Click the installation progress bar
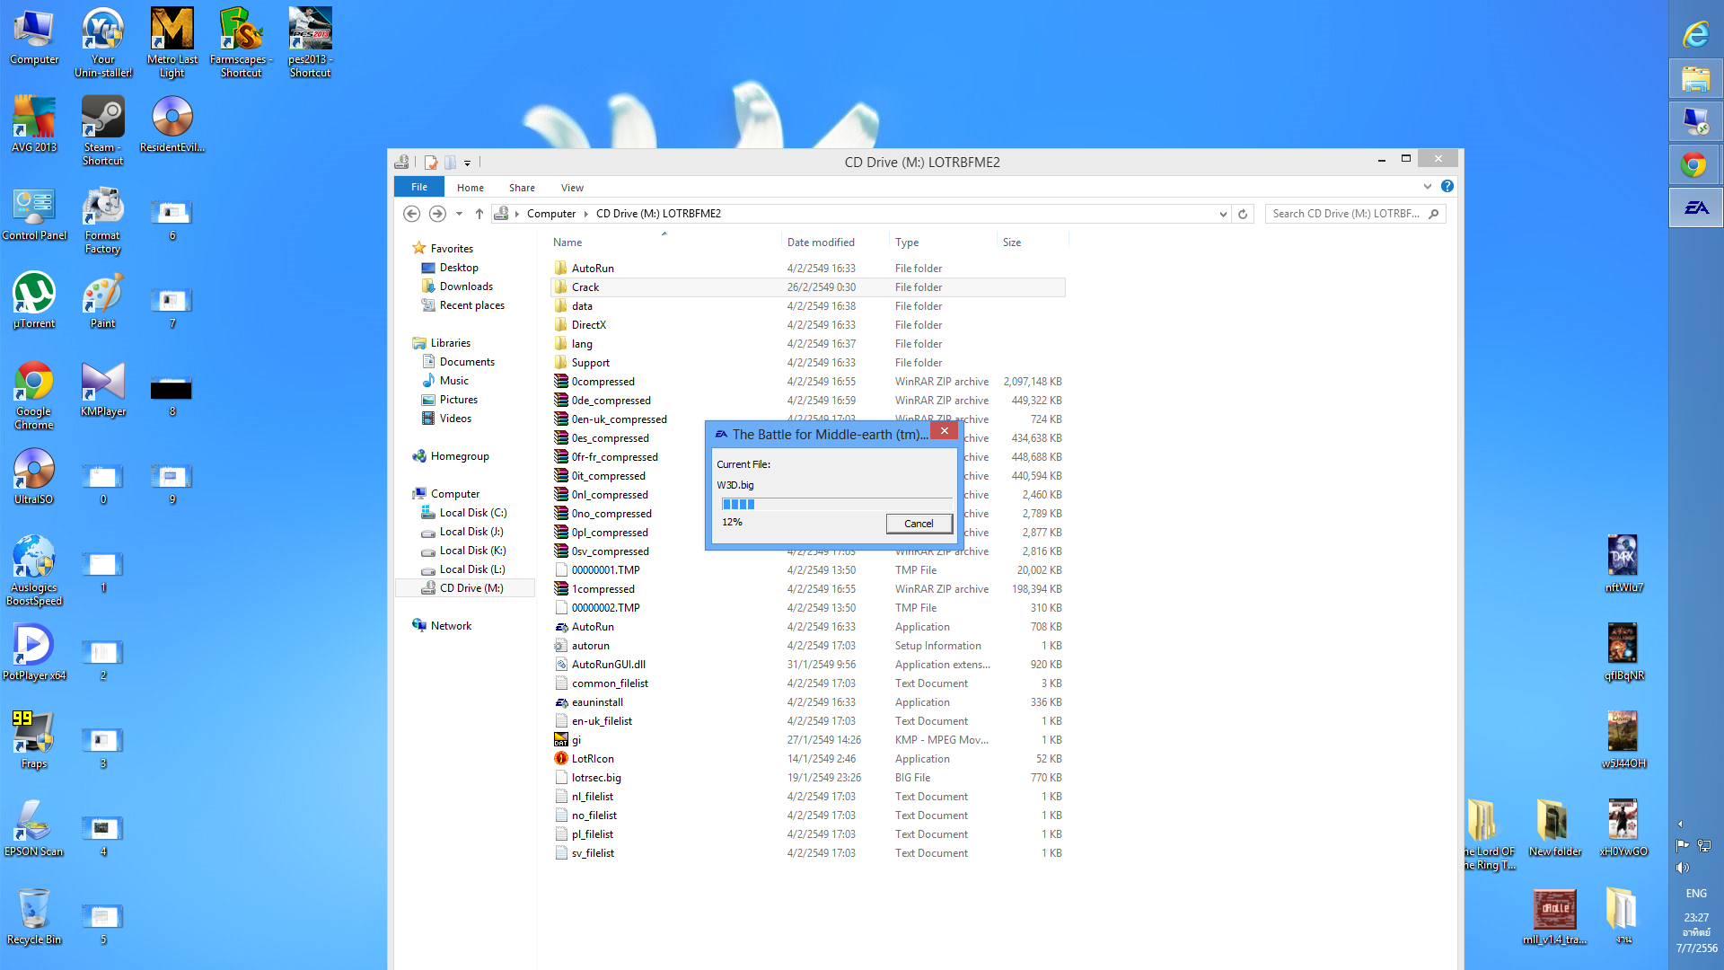Image resolution: width=1724 pixels, height=970 pixels. (x=835, y=504)
